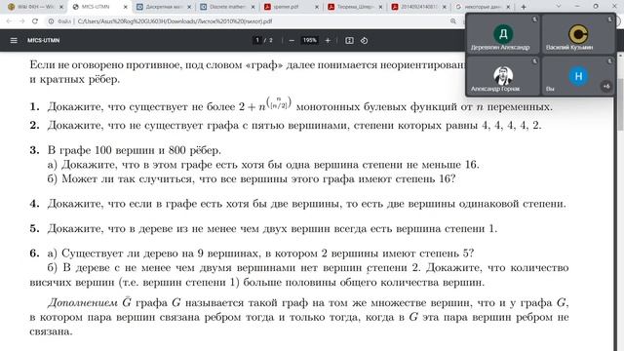The image size is (624, 351).
Task: Close the некоторые дан tab
Action: [x=508, y=7]
